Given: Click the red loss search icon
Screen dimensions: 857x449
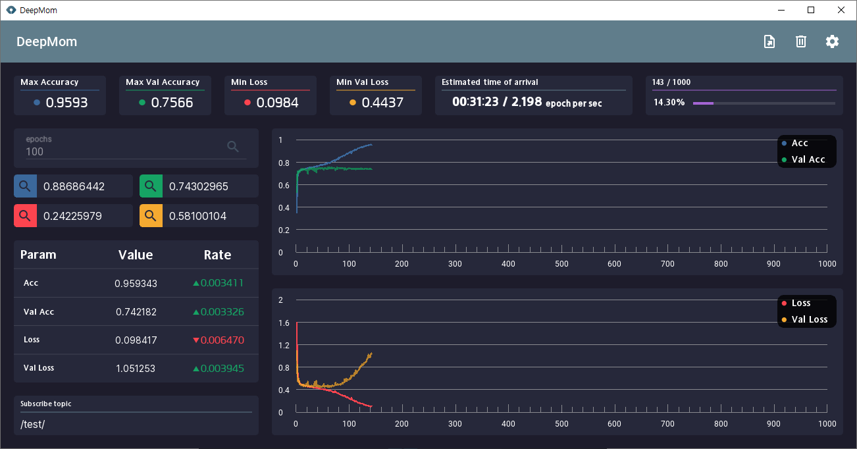Looking at the screenshot, I should [25, 215].
